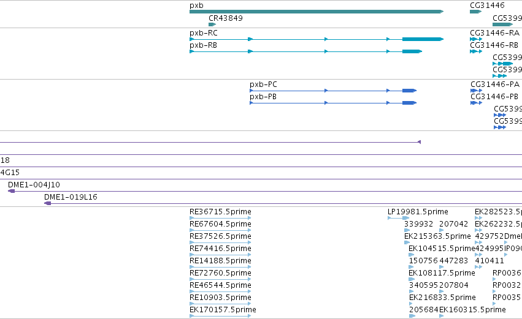
Task: Open EST EK216833.5prime
Action: pos(442,298)
